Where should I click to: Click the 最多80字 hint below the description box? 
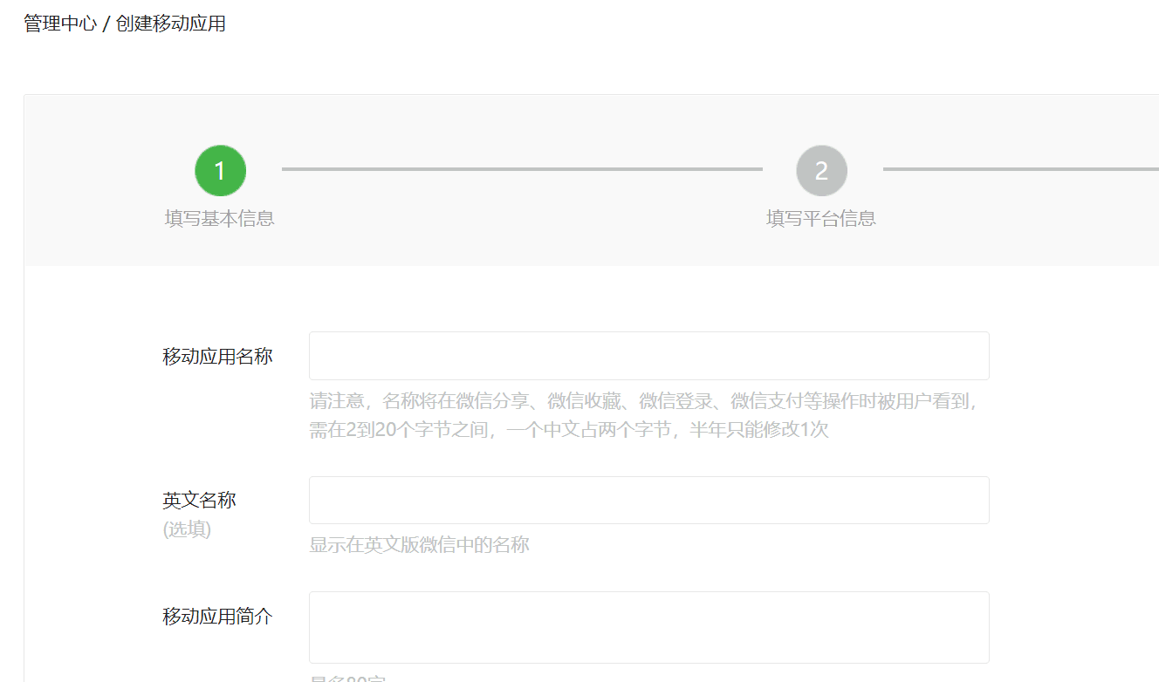tap(347, 679)
